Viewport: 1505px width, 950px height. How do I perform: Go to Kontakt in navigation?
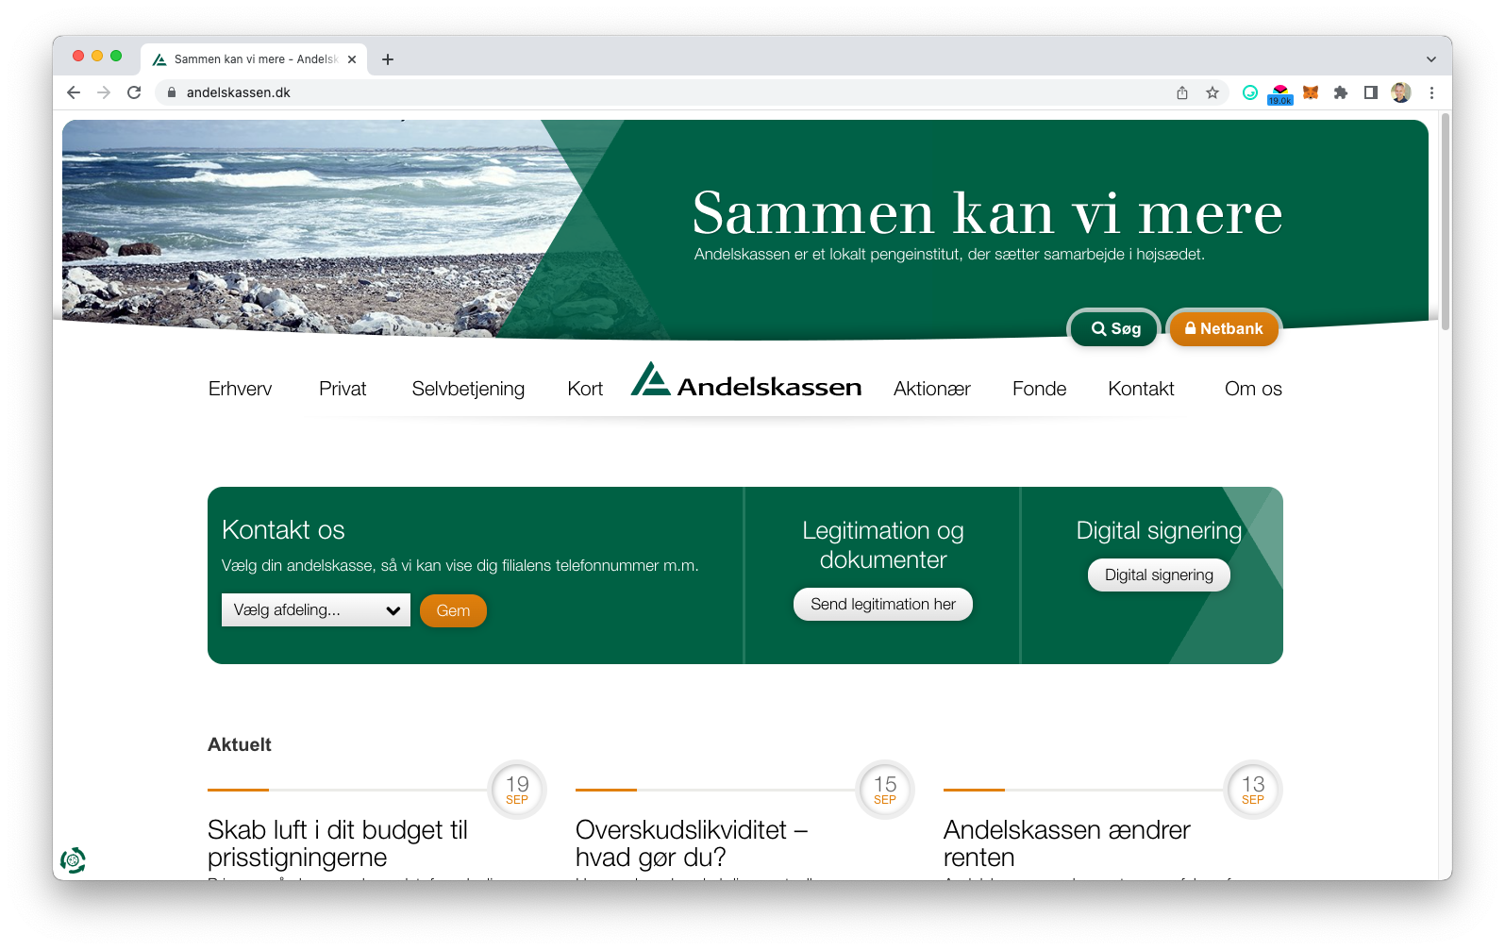tap(1141, 389)
